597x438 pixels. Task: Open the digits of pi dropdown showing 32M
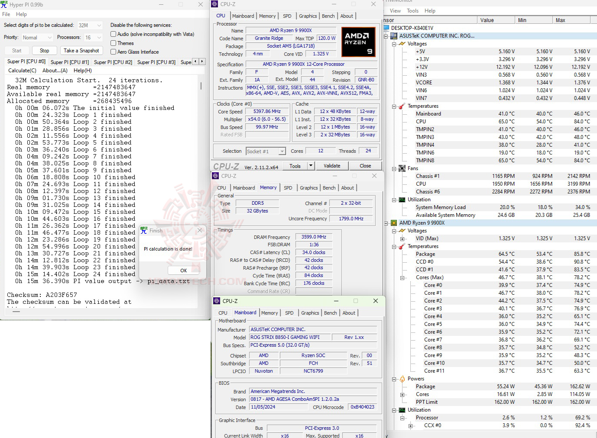pos(90,26)
